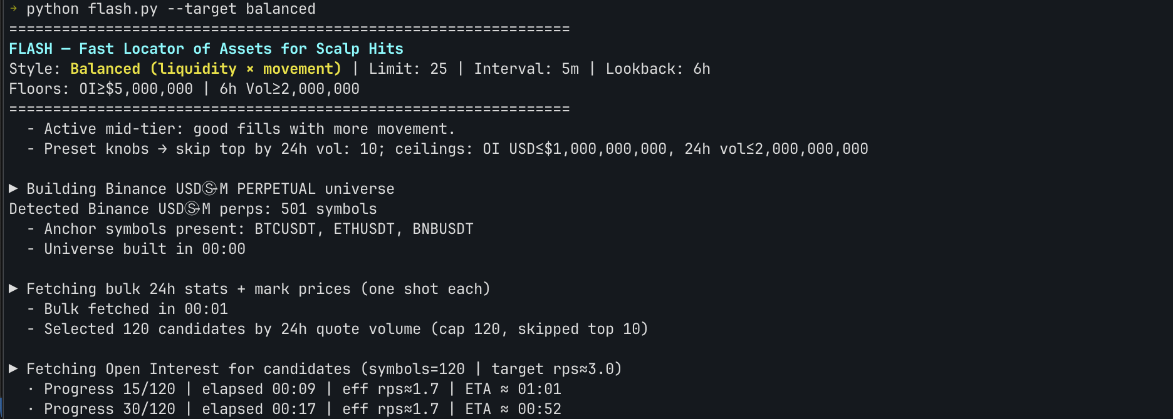Click the triangle marker before Building Binance
The width and height of the screenshot is (1173, 419).
[13, 188]
